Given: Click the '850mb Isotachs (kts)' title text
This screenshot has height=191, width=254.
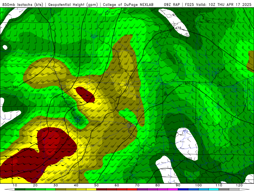Looking at the screenshot, I should (x=23, y=5).
